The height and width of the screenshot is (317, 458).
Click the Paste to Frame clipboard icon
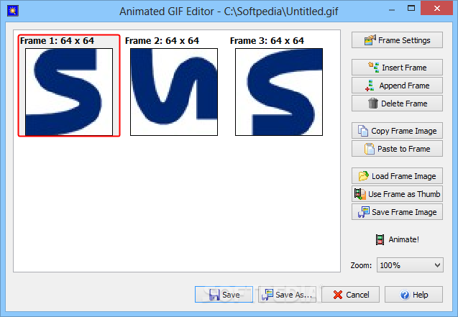tap(370, 149)
